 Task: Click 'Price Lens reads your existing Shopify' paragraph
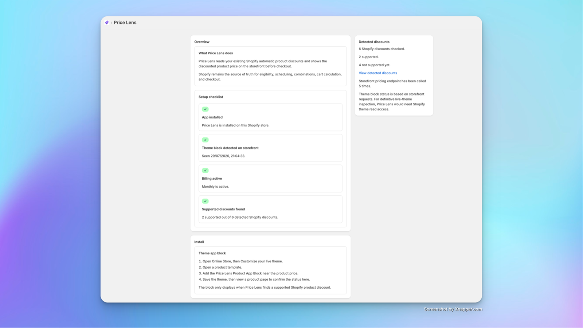[263, 64]
